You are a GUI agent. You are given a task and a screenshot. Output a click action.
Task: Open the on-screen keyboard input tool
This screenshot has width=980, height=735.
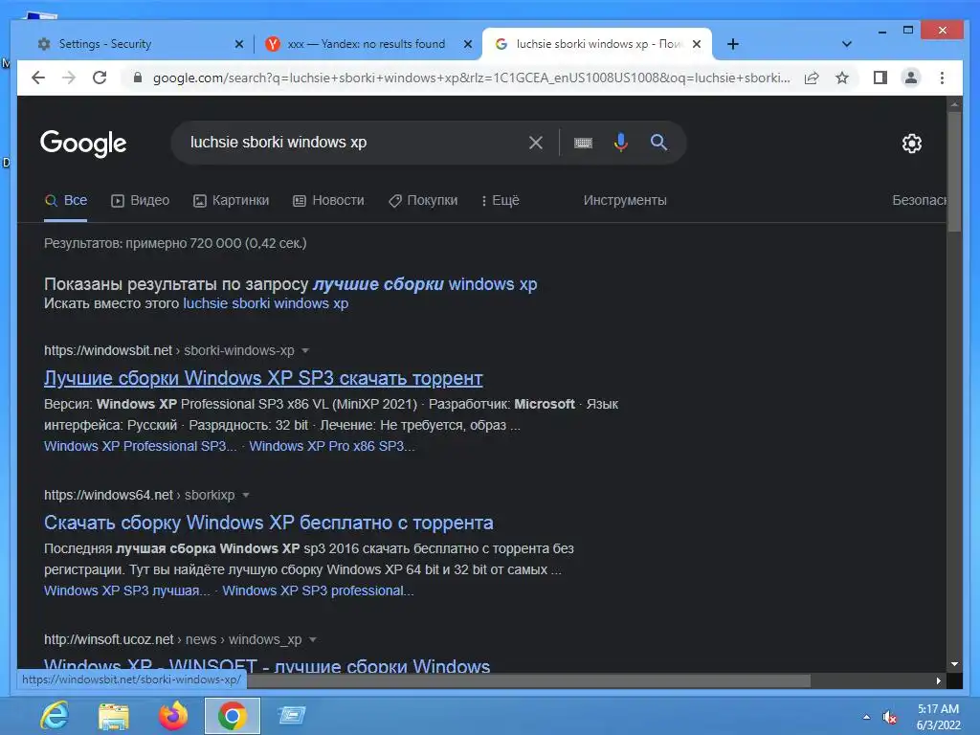pyautogui.click(x=583, y=144)
